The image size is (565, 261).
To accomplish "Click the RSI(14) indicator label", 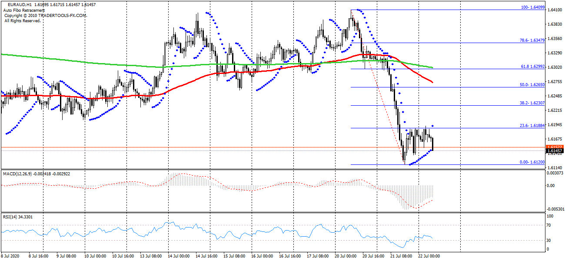I will [x=11, y=217].
